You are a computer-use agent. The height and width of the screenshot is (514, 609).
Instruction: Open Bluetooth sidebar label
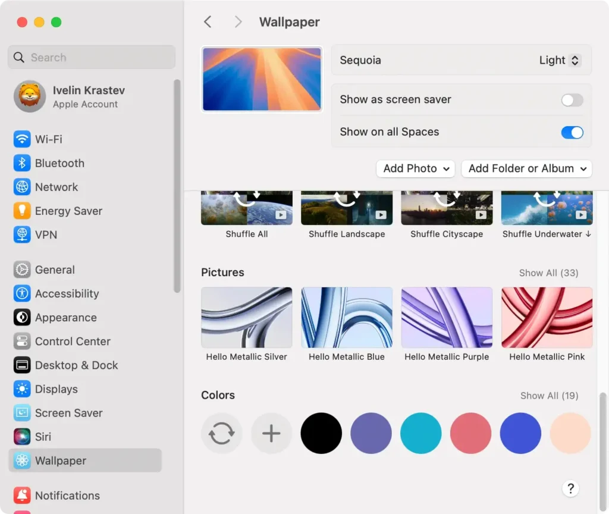[x=59, y=163]
